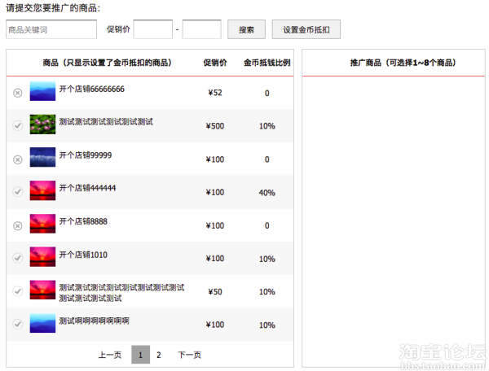Tick the checkmark for 开个店铺444444
This screenshot has width=489, height=371.
point(18,191)
